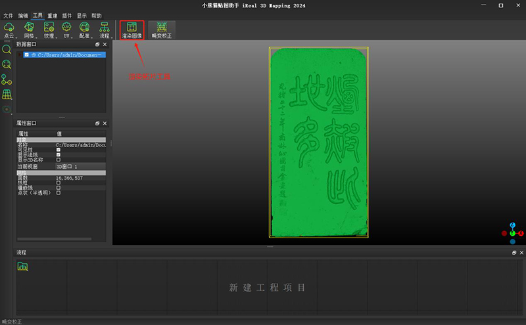Collapse the 对象 properties section header
The height and width of the screenshot is (325, 526).
point(61,140)
